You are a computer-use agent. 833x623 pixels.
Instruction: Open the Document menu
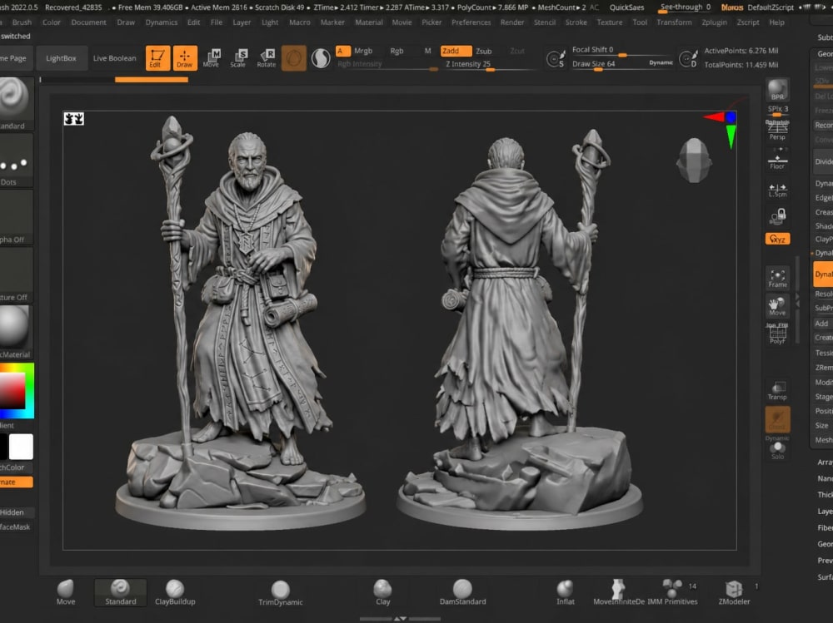(89, 22)
